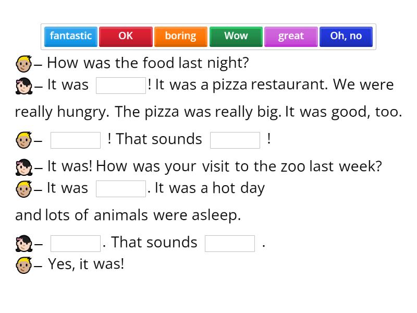
Task: Click the blank after 'It was' before pizza restaurant
Action: pos(121,86)
